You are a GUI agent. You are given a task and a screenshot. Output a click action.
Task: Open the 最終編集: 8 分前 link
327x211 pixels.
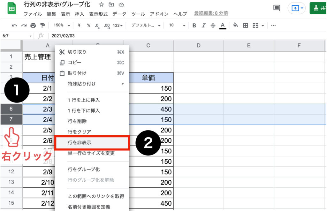tap(211, 13)
